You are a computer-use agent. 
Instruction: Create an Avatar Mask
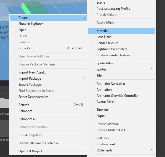121,102
